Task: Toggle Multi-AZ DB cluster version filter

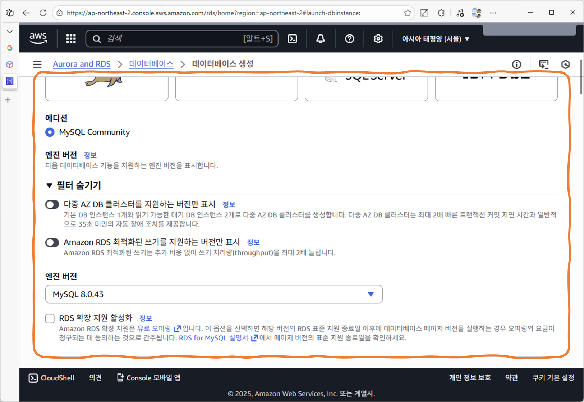Action: [x=52, y=204]
